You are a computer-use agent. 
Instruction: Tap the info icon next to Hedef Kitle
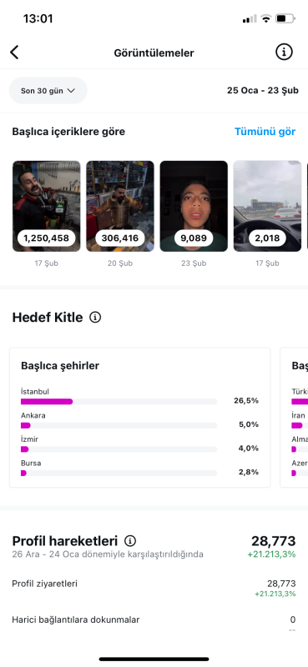coord(95,318)
